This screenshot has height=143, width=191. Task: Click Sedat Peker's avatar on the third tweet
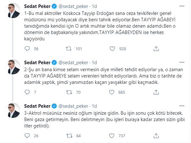[15, 112]
